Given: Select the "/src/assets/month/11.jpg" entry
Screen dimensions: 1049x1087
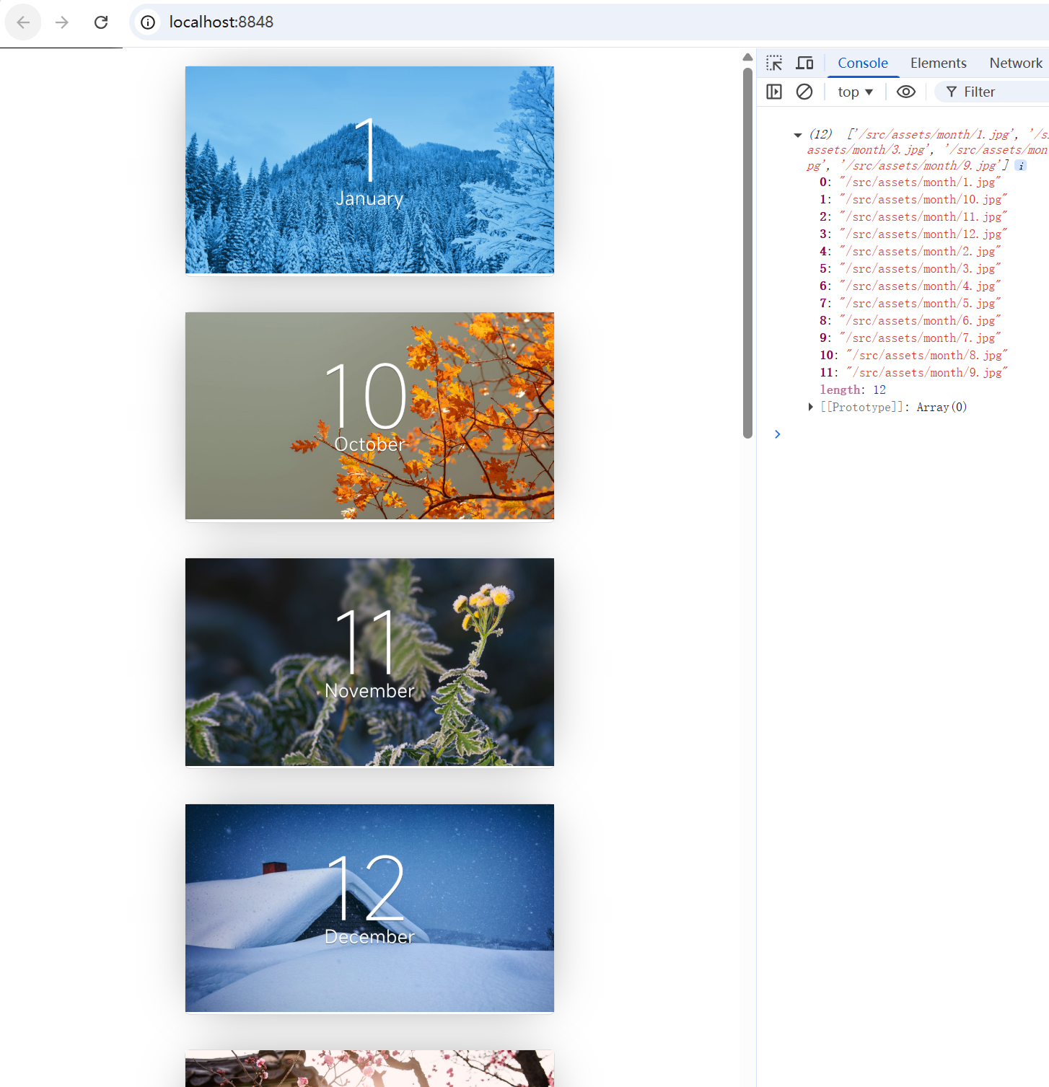Looking at the screenshot, I should click(923, 217).
